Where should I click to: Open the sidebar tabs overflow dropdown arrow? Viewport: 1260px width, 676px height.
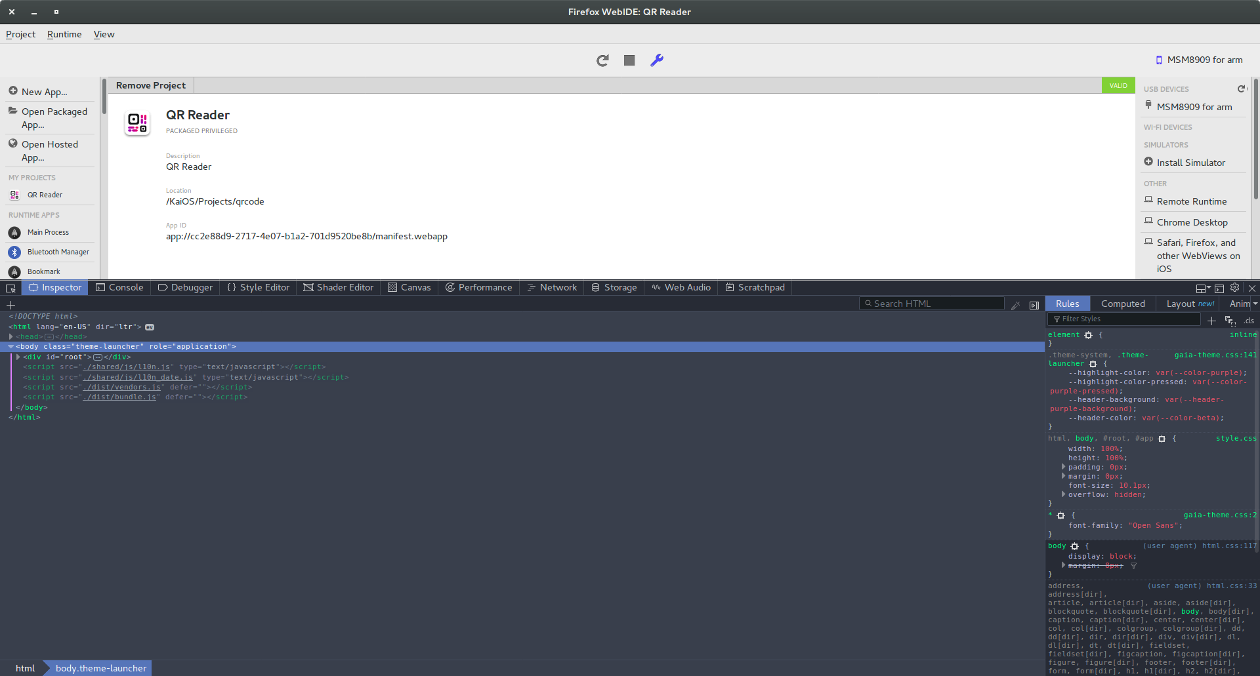coord(1255,304)
